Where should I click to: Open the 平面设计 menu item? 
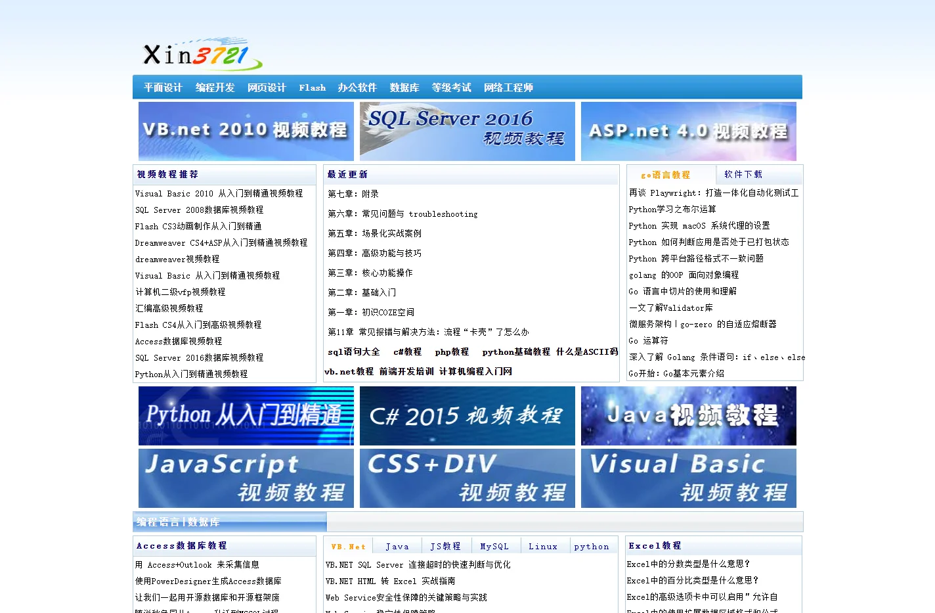[x=163, y=87]
